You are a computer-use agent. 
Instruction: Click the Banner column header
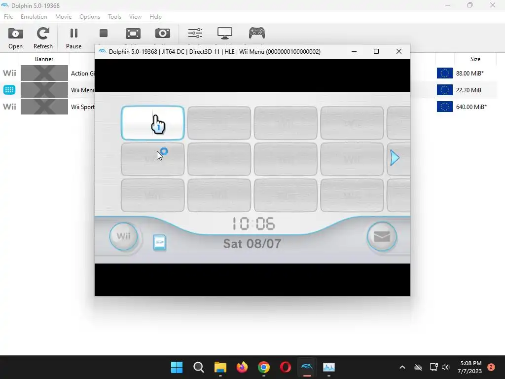click(x=44, y=59)
